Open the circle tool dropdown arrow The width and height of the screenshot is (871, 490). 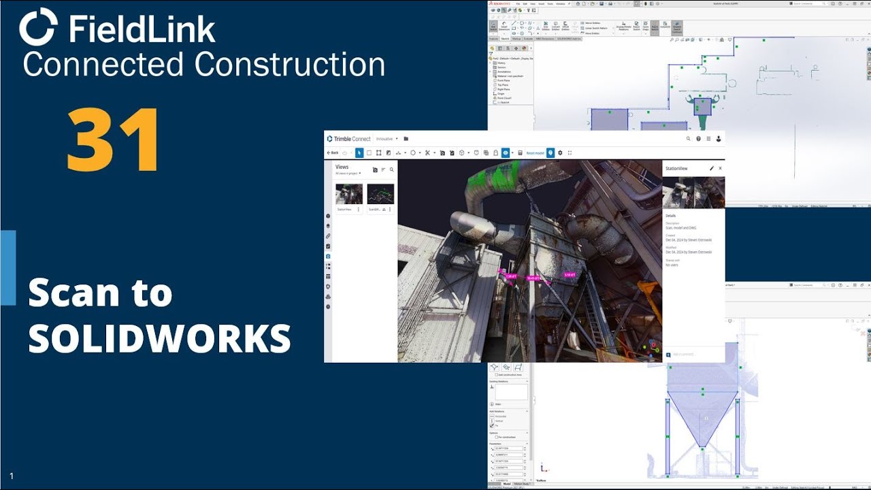pyautogui.click(x=420, y=153)
